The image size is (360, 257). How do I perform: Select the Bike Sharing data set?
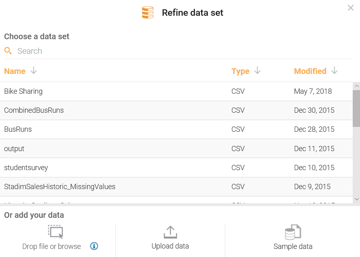point(24,91)
